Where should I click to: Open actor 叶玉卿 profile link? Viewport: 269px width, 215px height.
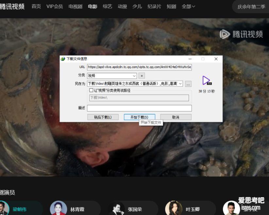pyautogui.click(x=193, y=209)
